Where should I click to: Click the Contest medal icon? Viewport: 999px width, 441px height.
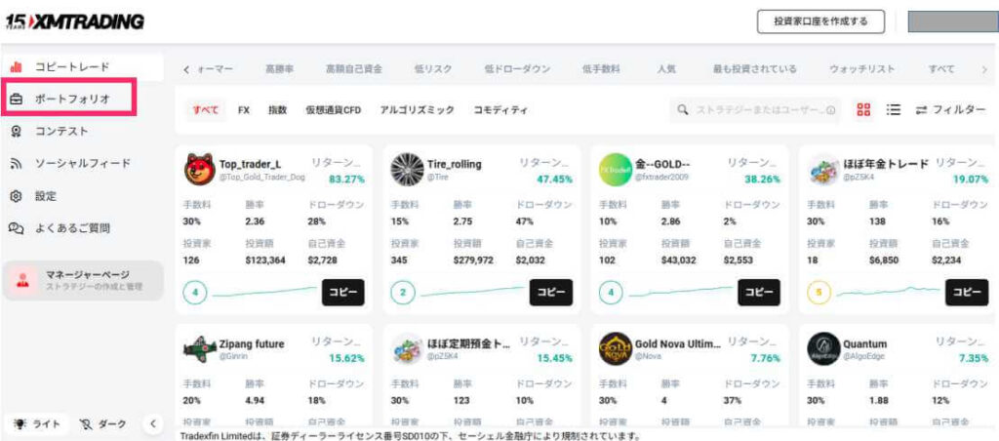16,132
